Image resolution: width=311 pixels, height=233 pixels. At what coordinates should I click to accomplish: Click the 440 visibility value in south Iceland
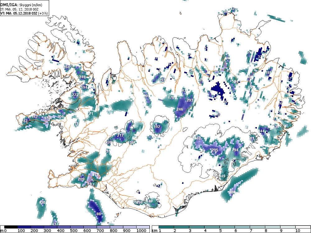pos(149,201)
